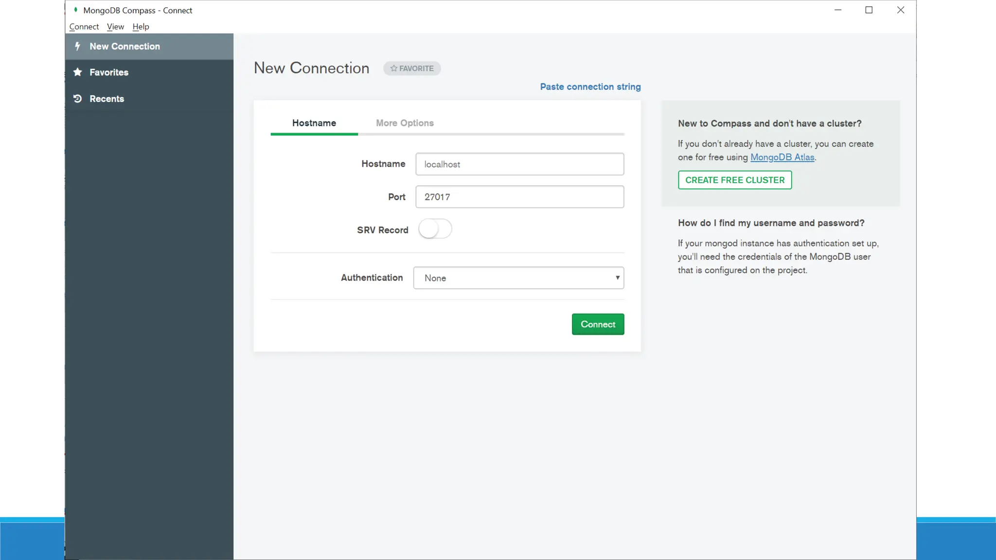
Task: Click the MongoDB leaf icon in title bar
Action: (x=75, y=10)
